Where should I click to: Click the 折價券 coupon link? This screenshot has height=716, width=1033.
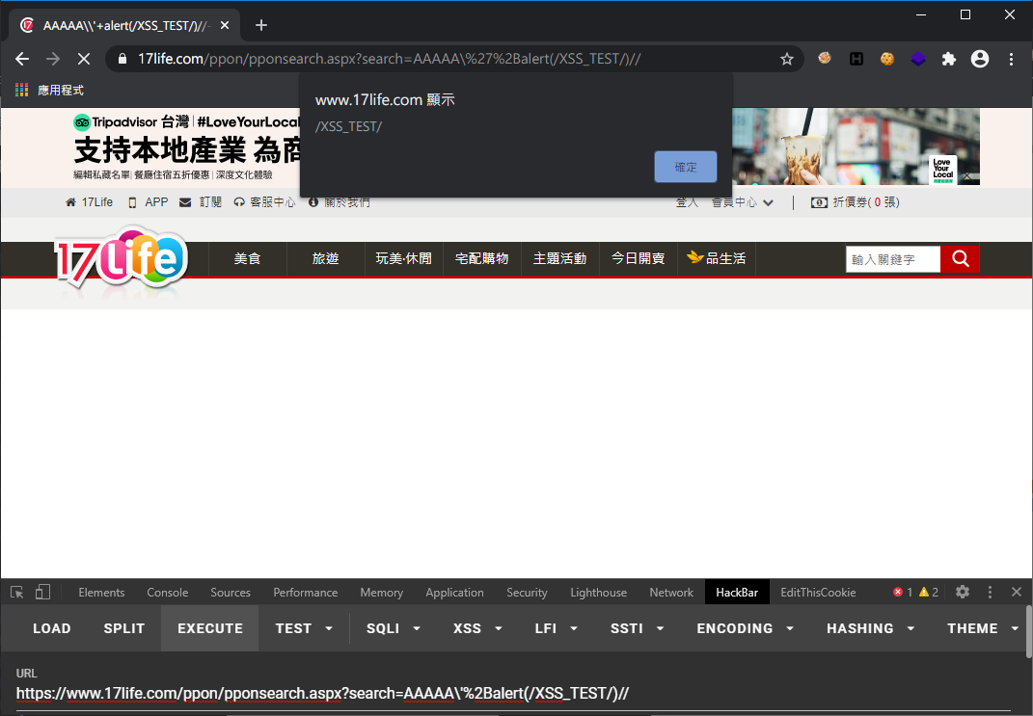856,202
